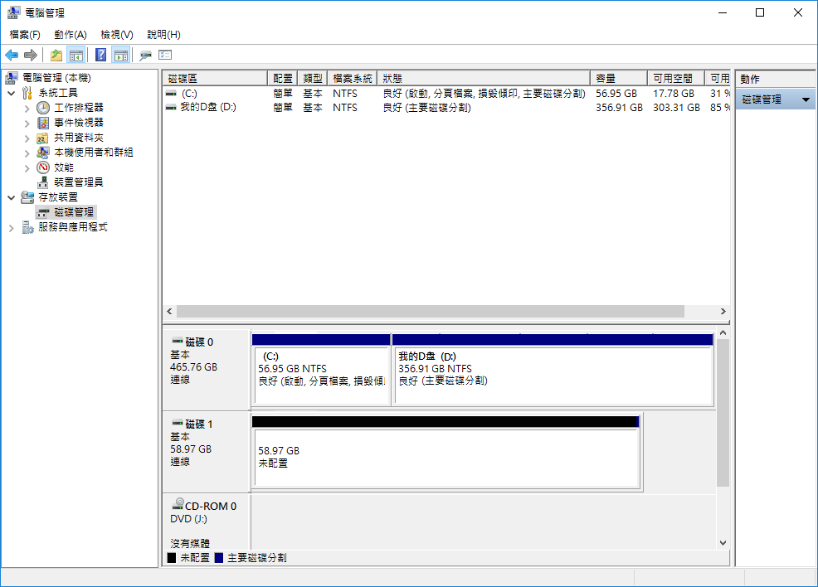Expand the 共用資料夾 node
The width and height of the screenshot is (818, 587).
27,138
